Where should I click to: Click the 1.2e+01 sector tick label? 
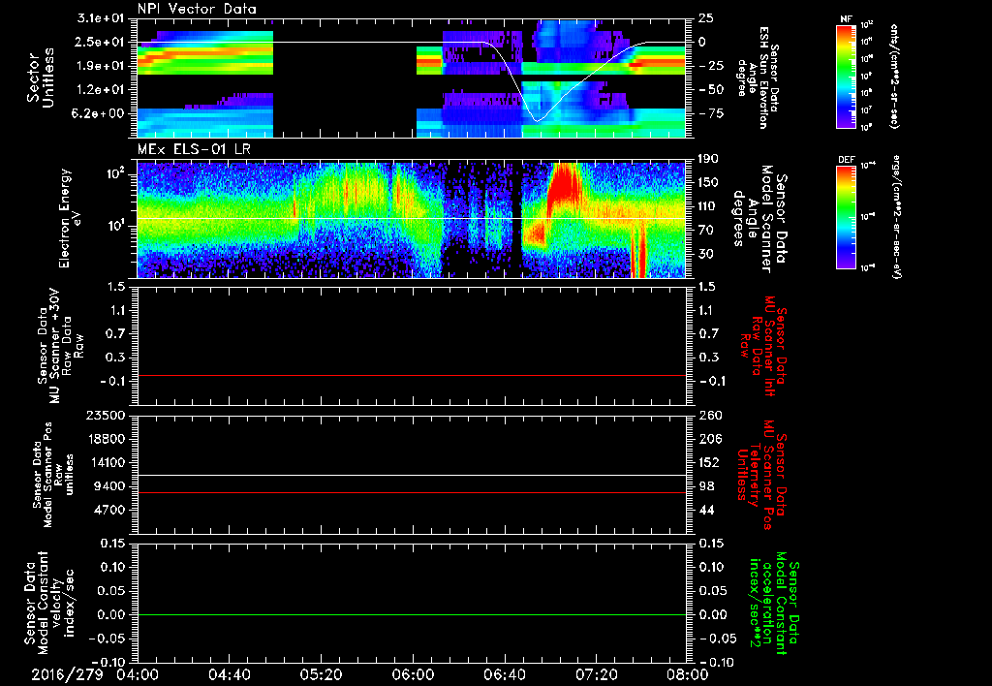(101, 89)
